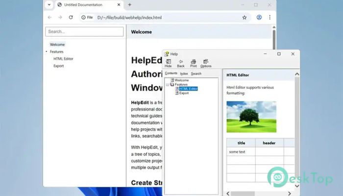Viewport: 343px width, 196px height.
Task: Click the 'title' table header cell
Action: pyautogui.click(x=241, y=143)
